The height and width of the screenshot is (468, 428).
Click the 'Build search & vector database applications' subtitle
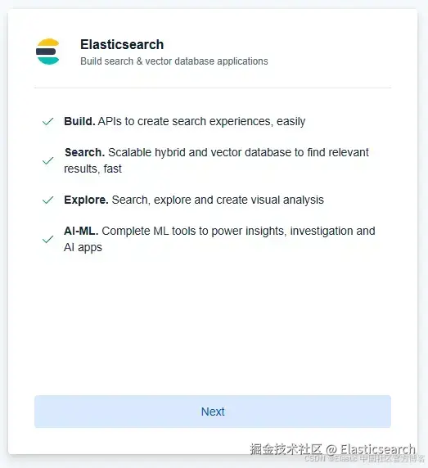click(174, 61)
